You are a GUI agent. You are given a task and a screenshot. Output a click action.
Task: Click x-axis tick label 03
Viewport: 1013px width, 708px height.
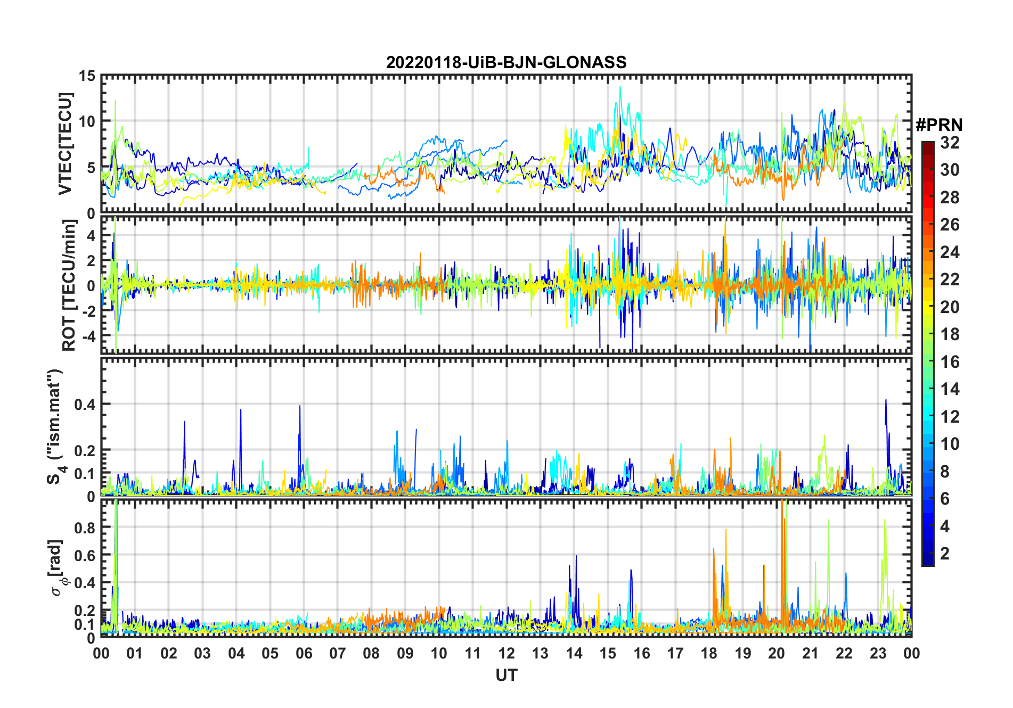click(202, 653)
